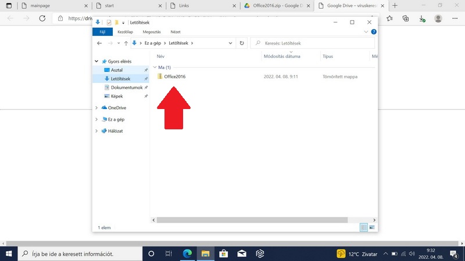Open Explorer help question mark
Viewport: 465px width, 261px height.
pos(374,32)
